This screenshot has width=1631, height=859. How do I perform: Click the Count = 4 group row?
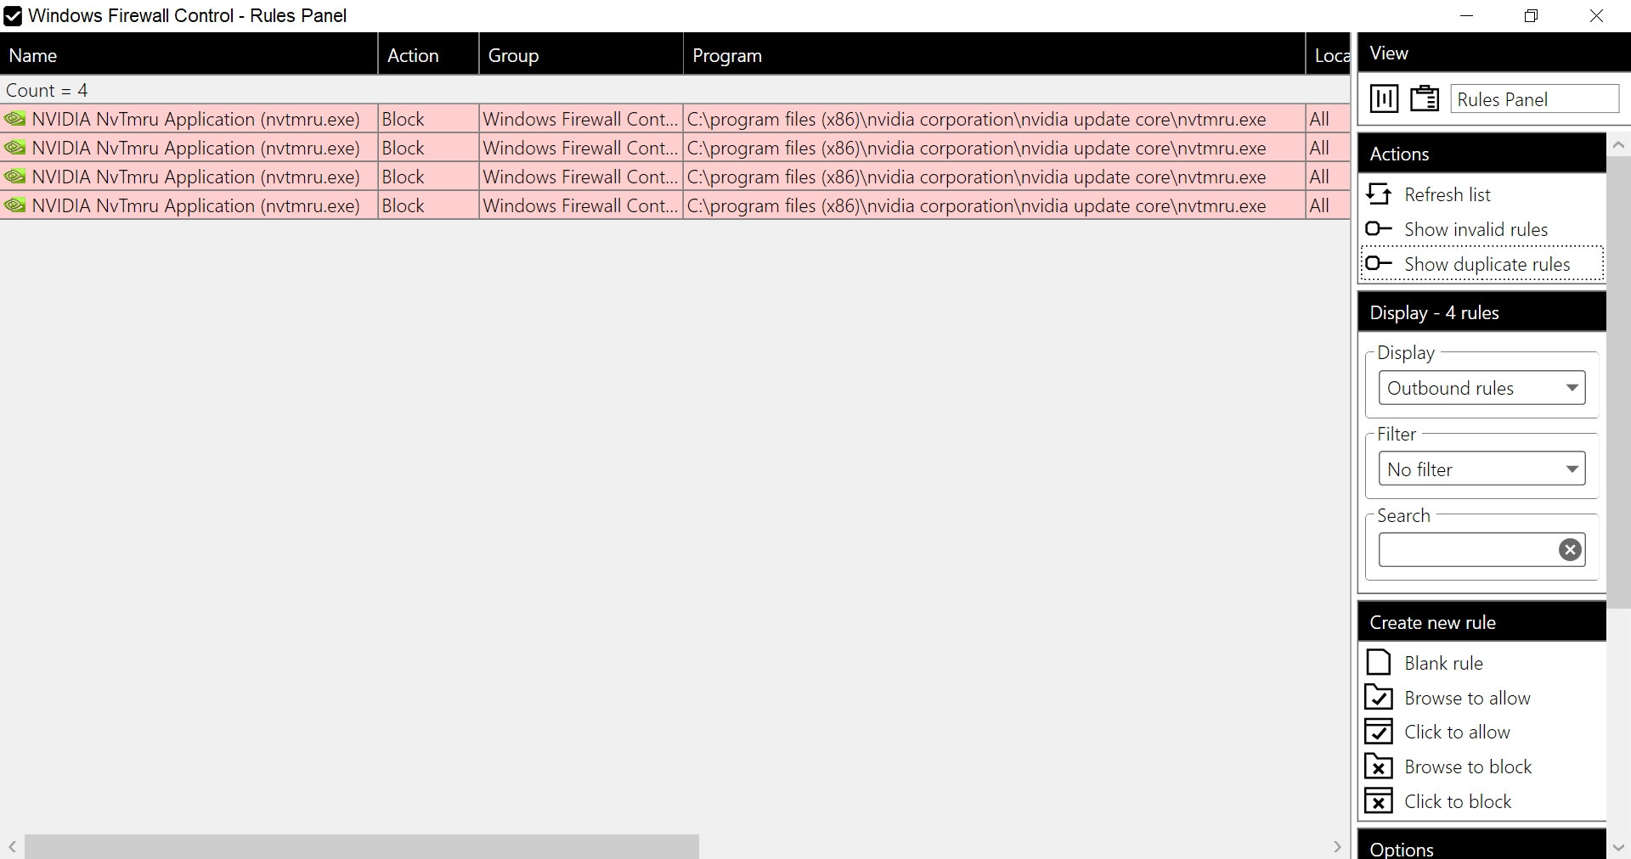[x=674, y=90]
